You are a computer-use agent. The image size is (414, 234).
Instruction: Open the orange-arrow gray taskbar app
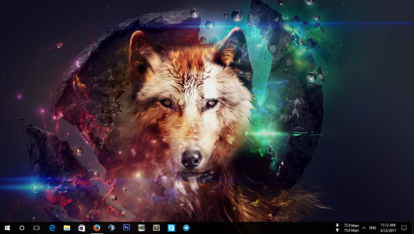[157, 228]
